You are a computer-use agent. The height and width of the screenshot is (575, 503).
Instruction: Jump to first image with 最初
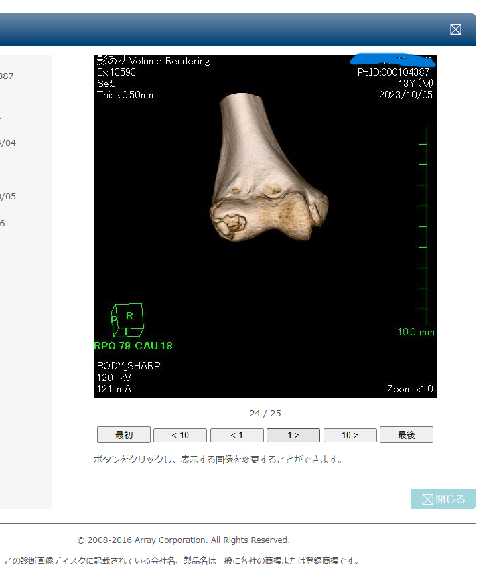click(123, 435)
